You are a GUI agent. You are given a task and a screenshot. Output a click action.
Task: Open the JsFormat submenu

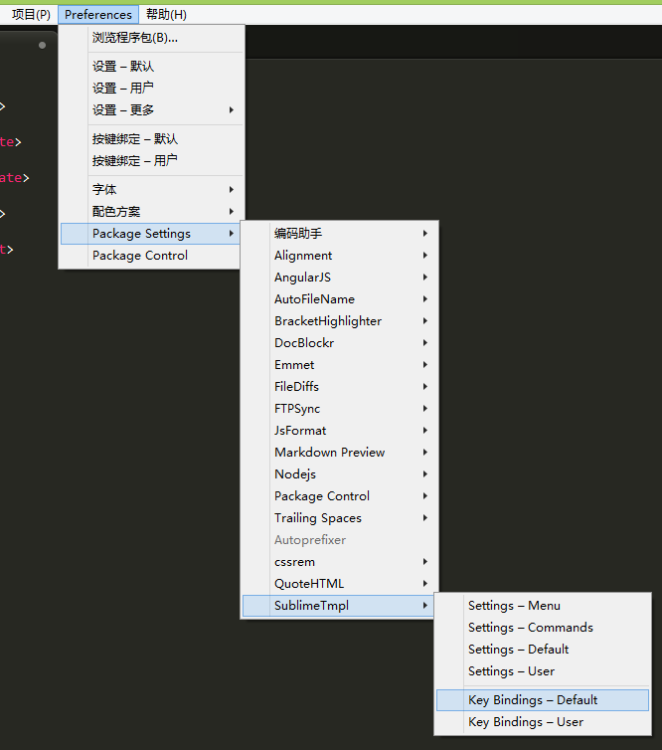(x=339, y=431)
